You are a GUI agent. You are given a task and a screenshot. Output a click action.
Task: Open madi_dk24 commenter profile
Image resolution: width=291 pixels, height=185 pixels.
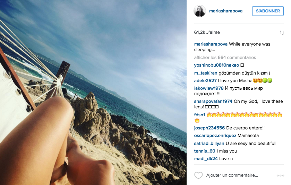pos(206,159)
